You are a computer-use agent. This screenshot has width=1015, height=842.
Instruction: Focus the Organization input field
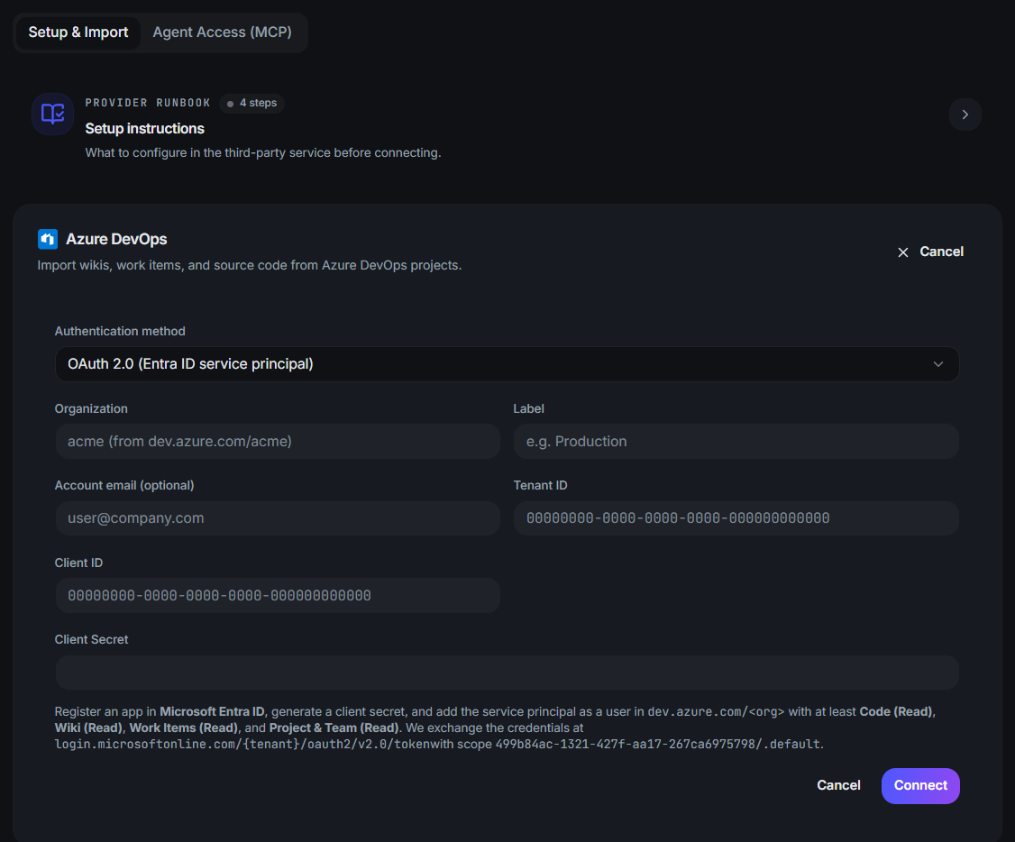tap(277, 442)
